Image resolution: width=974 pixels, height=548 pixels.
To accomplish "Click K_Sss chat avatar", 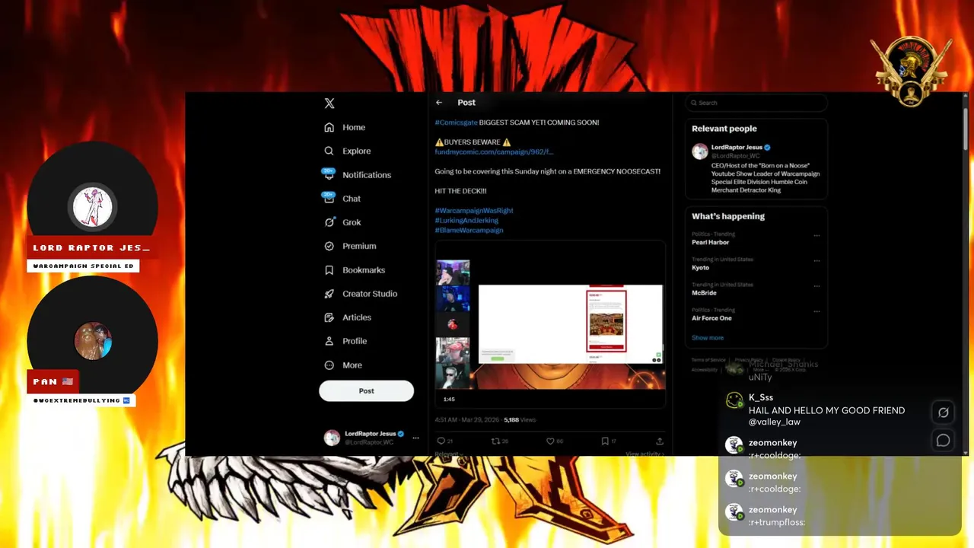I will click(734, 401).
